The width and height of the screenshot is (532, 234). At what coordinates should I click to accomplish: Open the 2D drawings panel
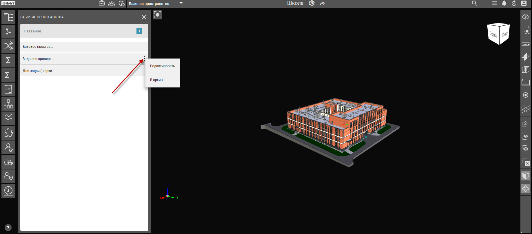pos(8,89)
